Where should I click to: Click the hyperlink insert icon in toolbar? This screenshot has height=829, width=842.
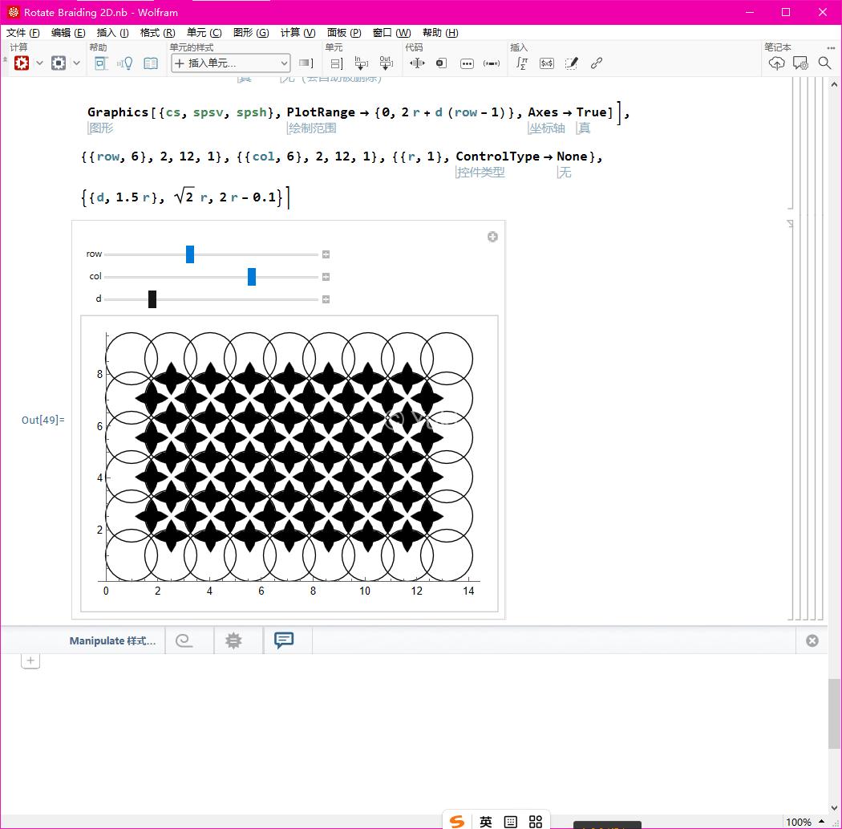597,63
